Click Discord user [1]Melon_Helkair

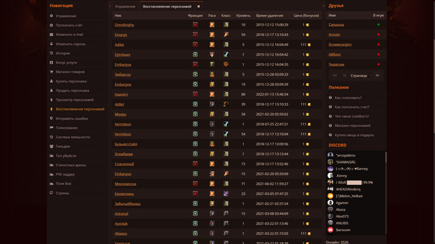[x=349, y=196]
